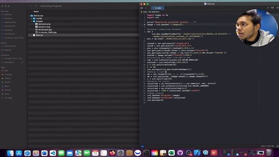Open Google Drive location in the sidebar
Screen dimensions: 279x157
[14, 58]
